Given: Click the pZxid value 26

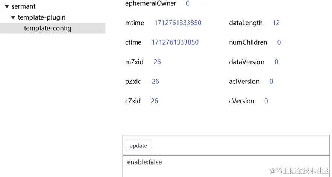Looking at the screenshot, I should 155,82.
